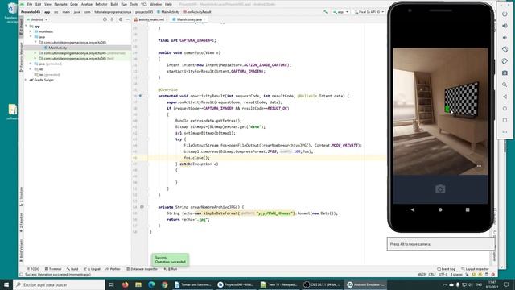The width and height of the screenshot is (515, 290).
Task: Switch to the Notepad++ taskbar window
Action: pyautogui.click(x=279, y=284)
